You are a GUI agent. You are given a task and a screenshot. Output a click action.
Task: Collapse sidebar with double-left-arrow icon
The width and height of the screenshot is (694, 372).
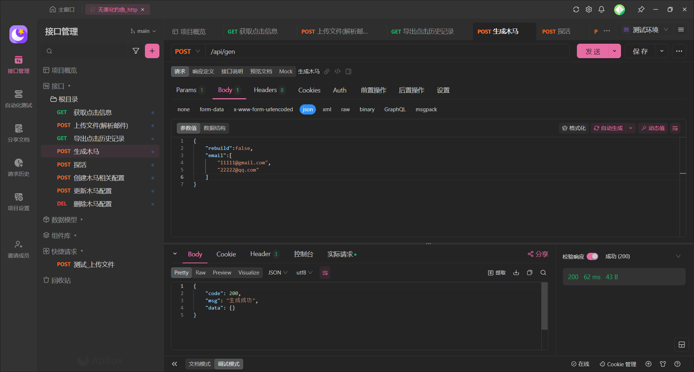click(175, 364)
